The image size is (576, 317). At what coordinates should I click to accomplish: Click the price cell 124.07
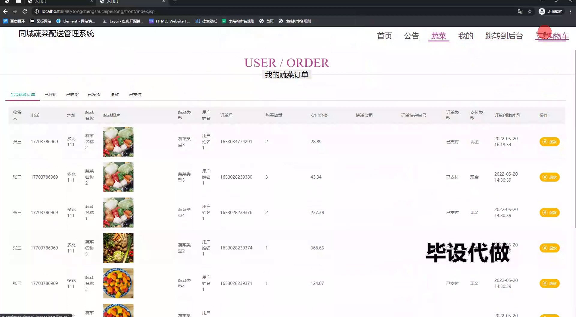coord(317,283)
